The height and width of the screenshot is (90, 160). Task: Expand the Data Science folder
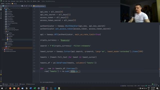(x=4, y=18)
